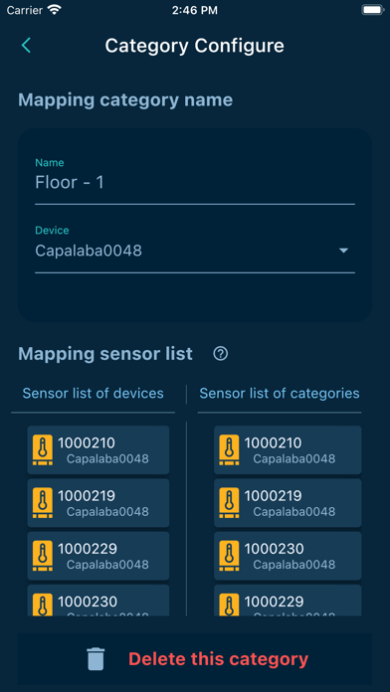Open the Capalaba0048 device selector

(x=195, y=251)
